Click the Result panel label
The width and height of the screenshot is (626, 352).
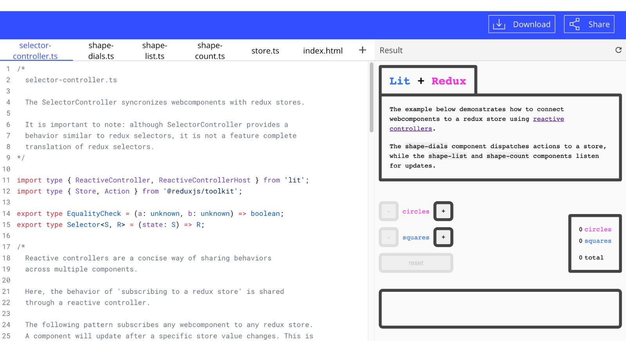[391, 50]
